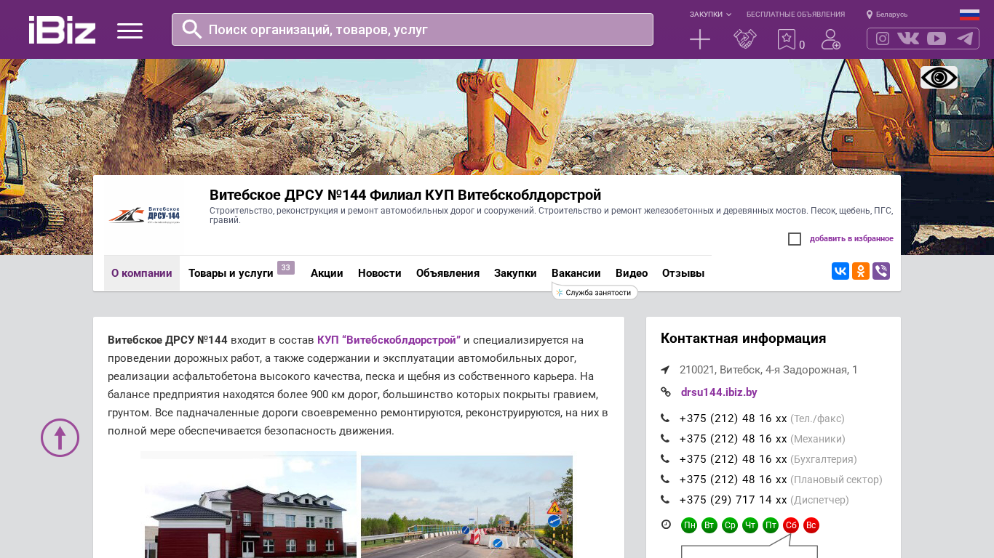Click the Служба занятости badge
The image size is (994, 558).
[595, 292]
